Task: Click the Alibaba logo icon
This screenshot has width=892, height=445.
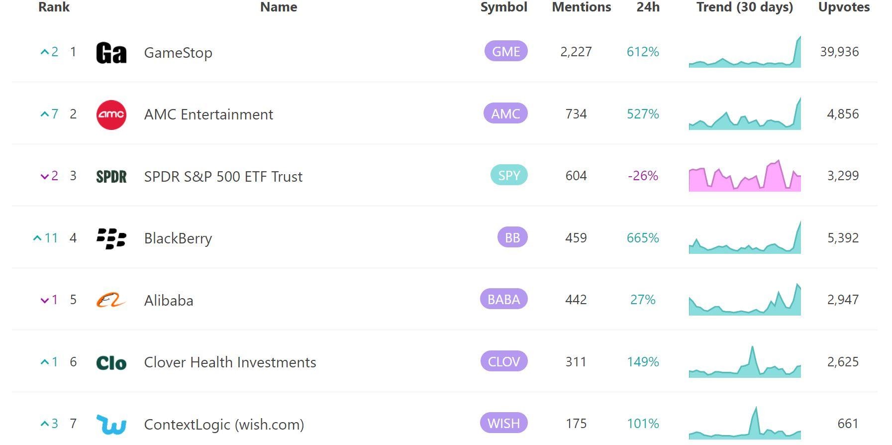Action: point(111,300)
